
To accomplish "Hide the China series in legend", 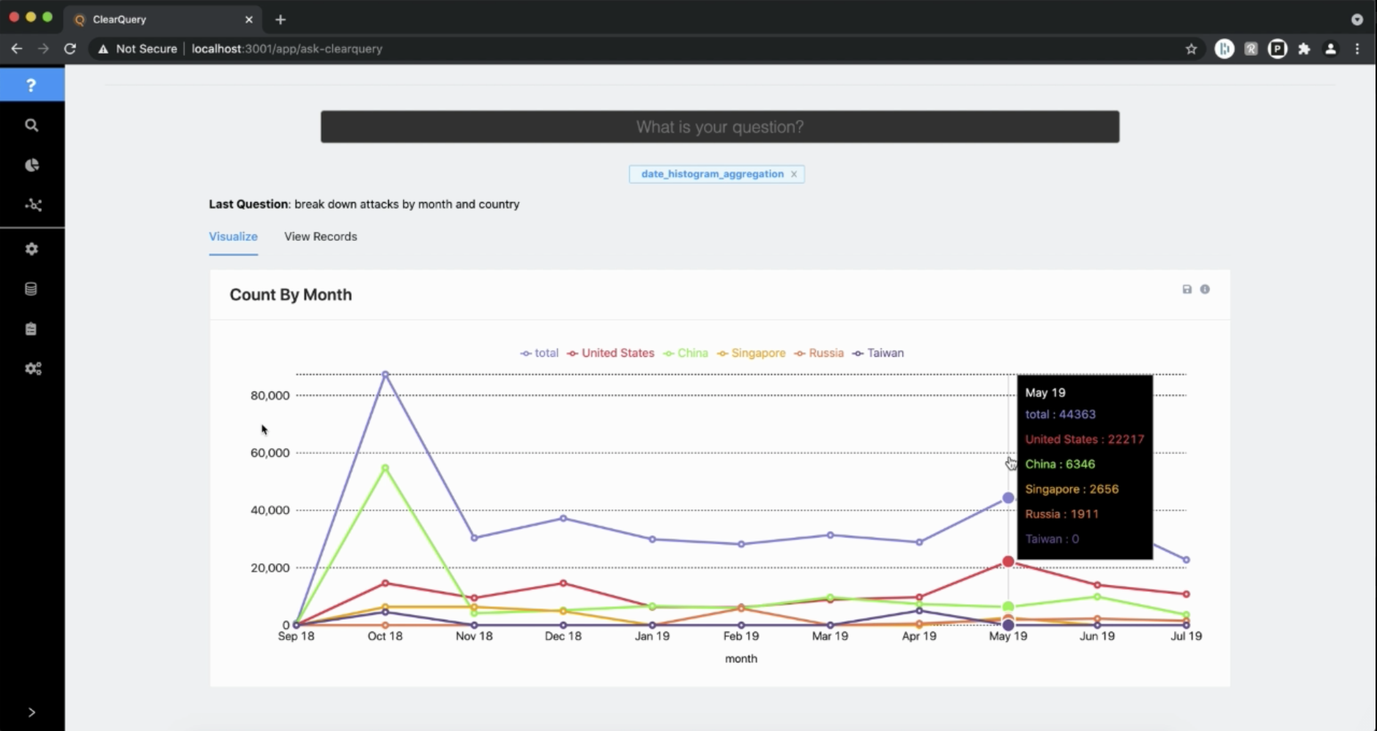I will click(x=686, y=353).
